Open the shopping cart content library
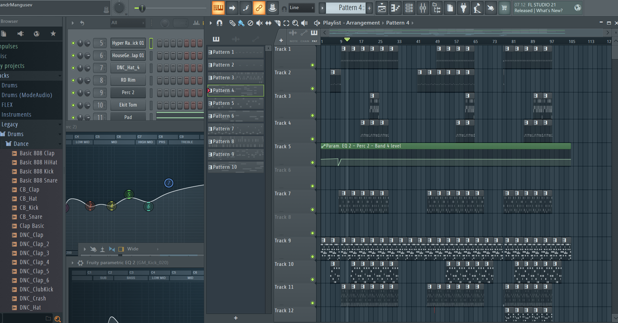The width and height of the screenshot is (618, 323). tap(504, 8)
